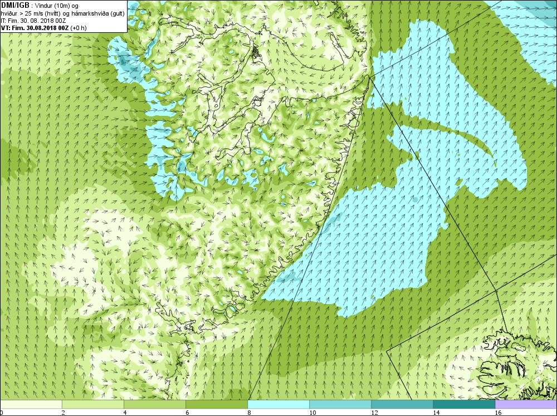Click the 14–16 m/s dark teal legend swatch

(464, 404)
